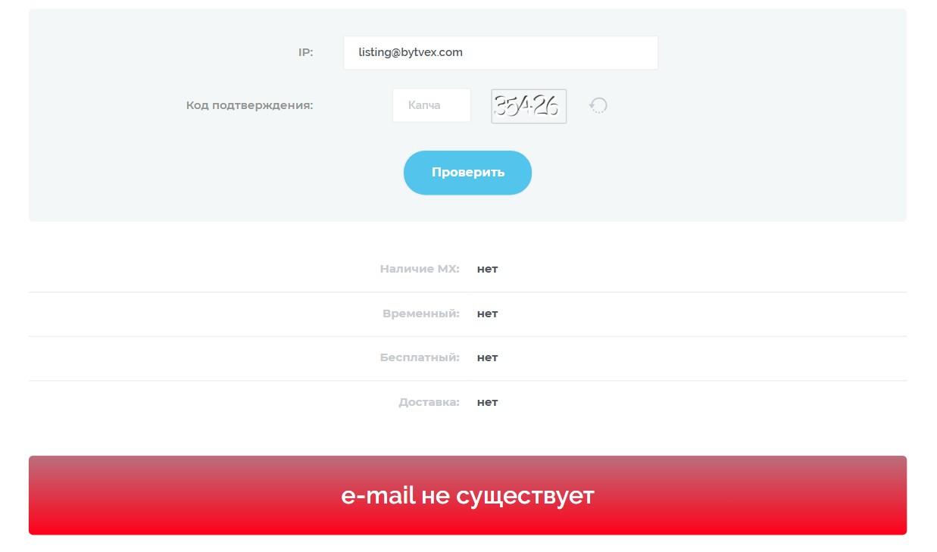Click the Проверить button
The height and width of the screenshot is (552, 937).
click(x=467, y=173)
